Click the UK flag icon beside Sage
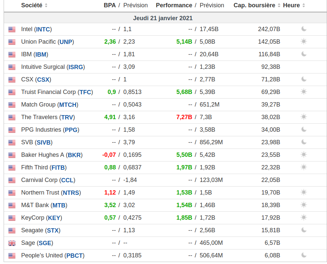Screen dimensions: 327x264 12,243
